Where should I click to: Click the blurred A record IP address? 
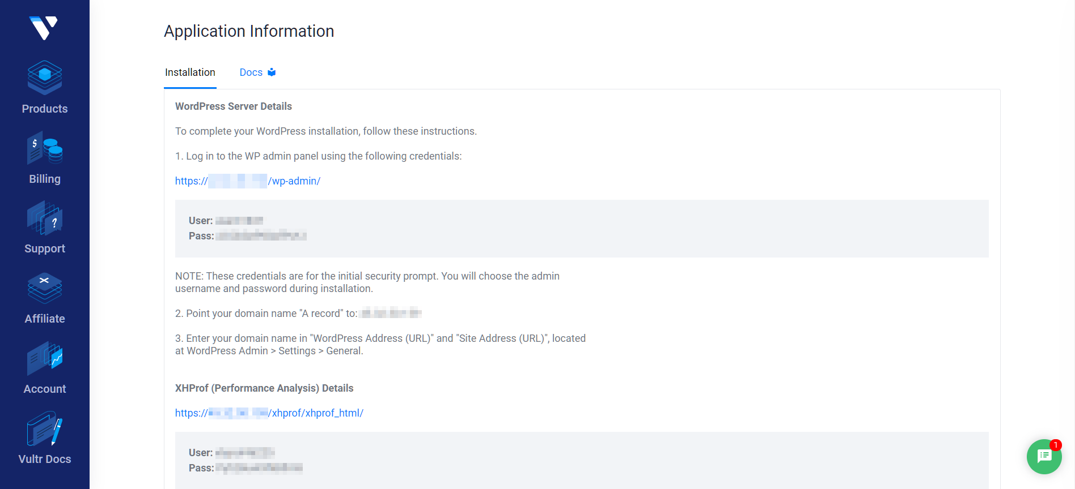pos(391,313)
